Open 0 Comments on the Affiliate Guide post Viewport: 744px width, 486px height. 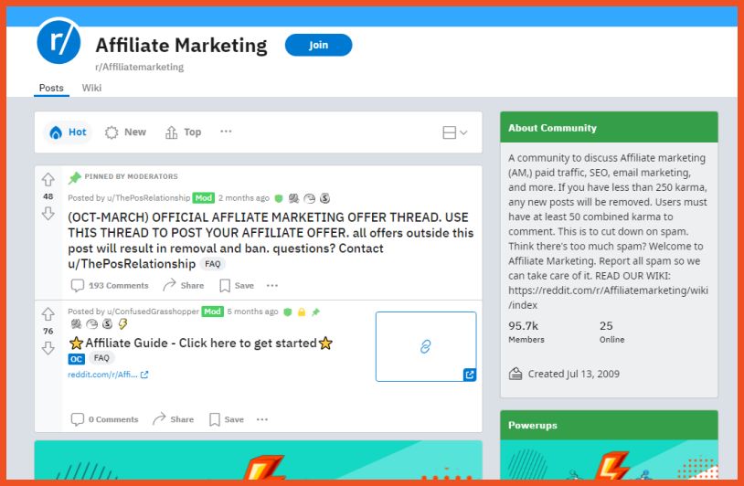(104, 419)
